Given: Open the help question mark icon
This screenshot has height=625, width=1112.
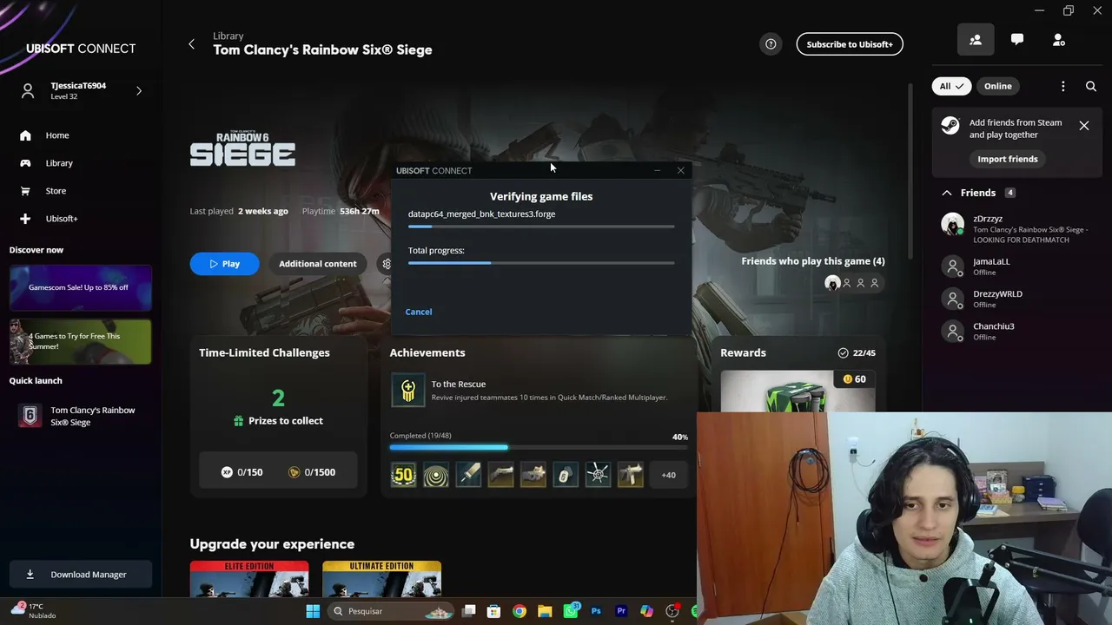Looking at the screenshot, I should pos(771,44).
